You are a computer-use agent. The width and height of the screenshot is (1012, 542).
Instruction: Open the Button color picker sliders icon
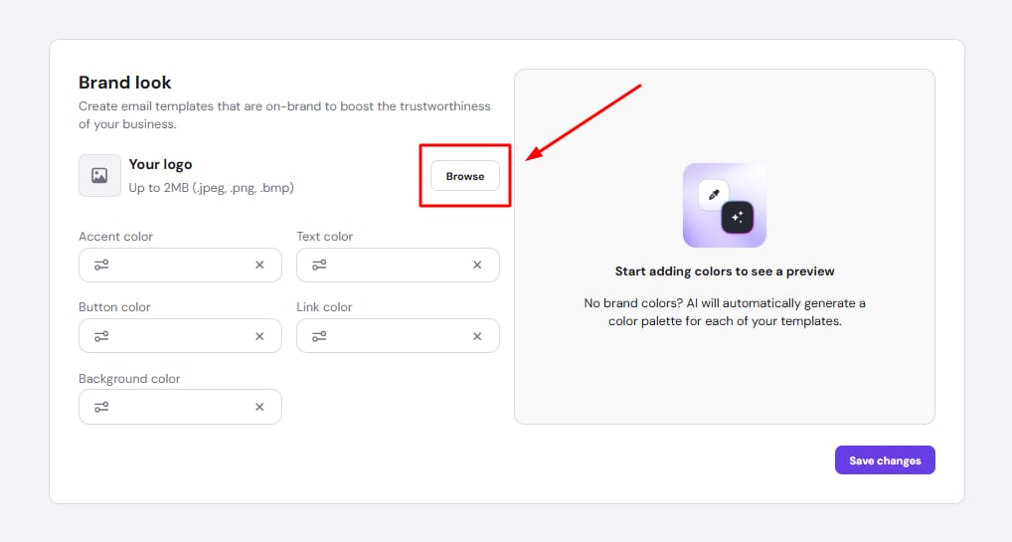(101, 336)
